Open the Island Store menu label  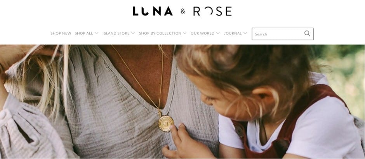tap(116, 33)
